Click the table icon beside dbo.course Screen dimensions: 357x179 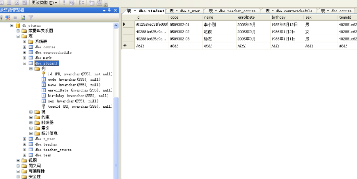[x=31, y=47]
